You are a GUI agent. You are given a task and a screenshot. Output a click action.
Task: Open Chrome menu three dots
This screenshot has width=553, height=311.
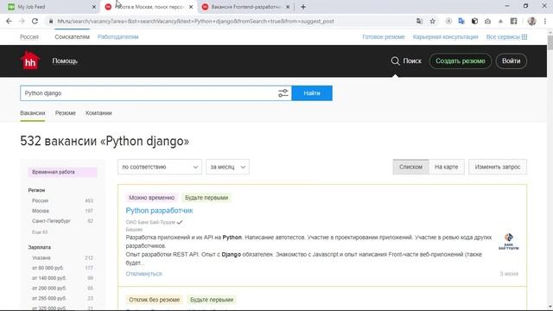[x=545, y=21]
